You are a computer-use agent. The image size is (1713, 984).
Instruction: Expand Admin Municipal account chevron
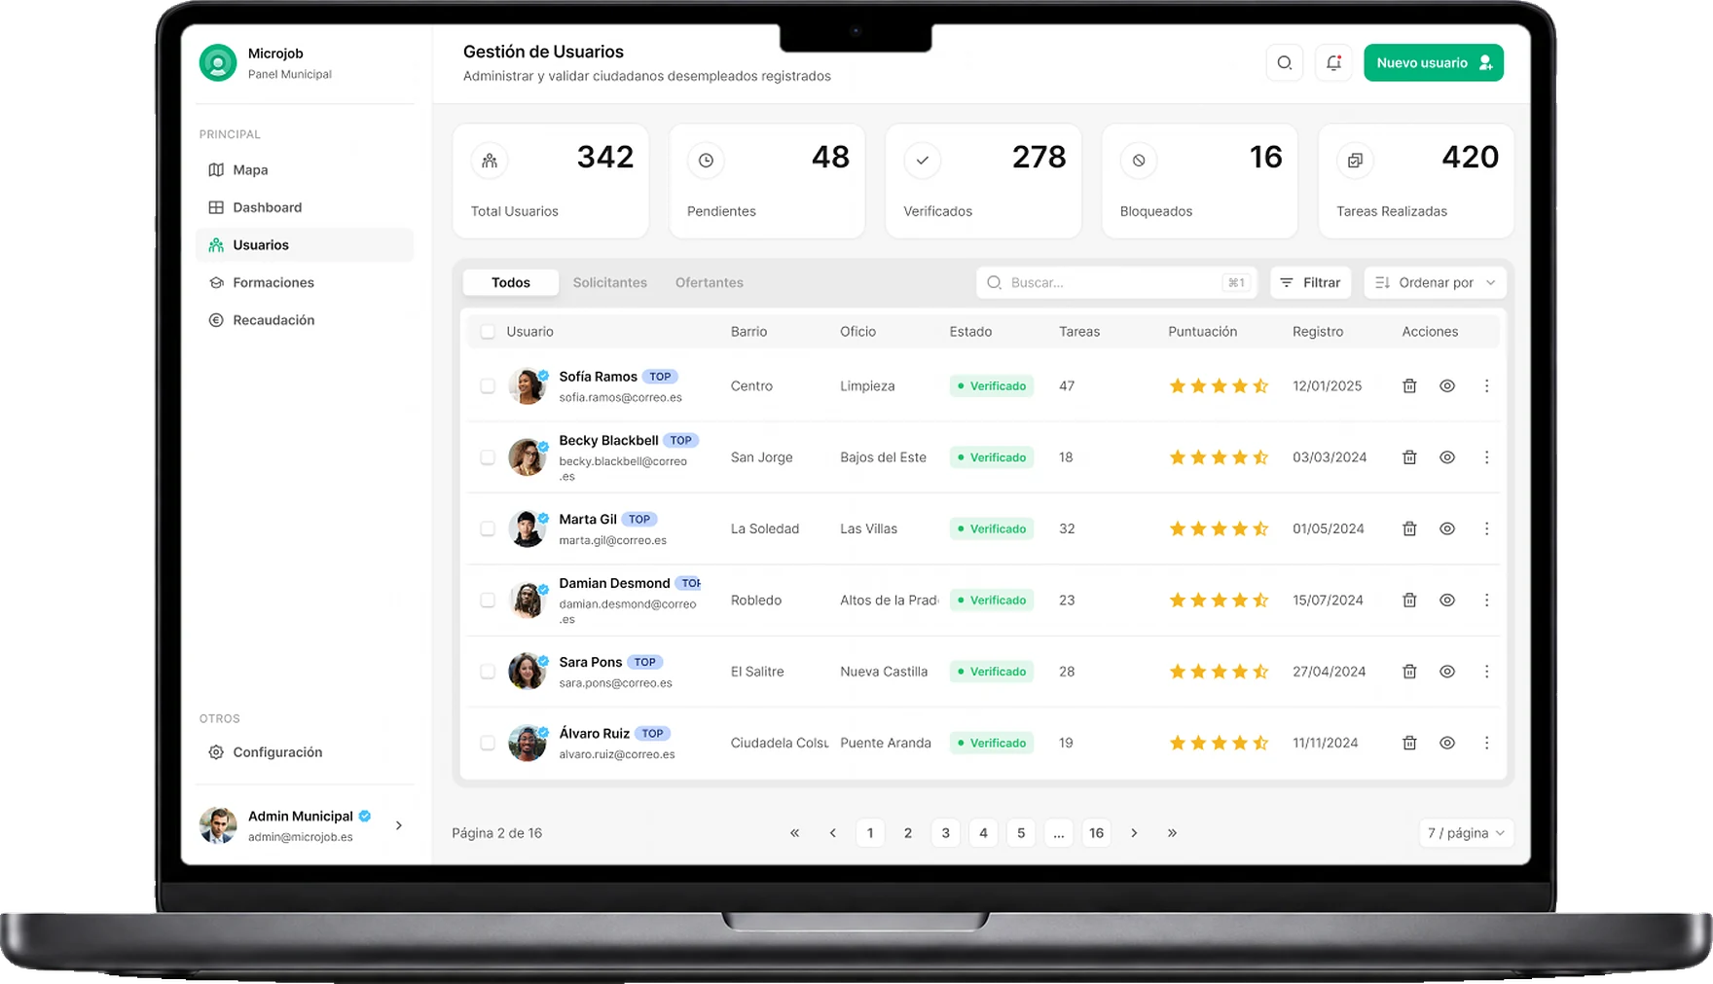tap(399, 825)
